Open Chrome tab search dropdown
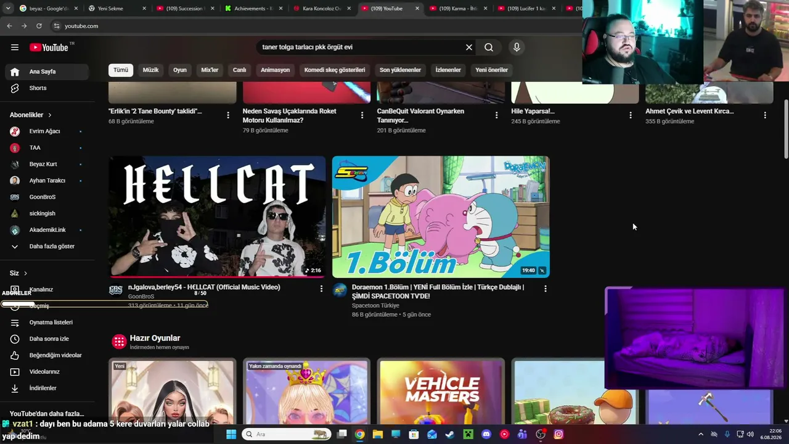789x444 pixels. click(x=8, y=9)
